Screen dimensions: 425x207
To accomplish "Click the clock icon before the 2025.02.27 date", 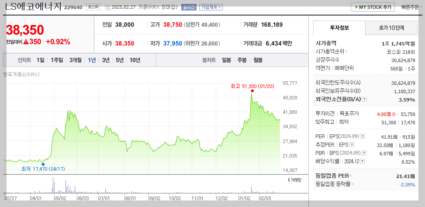I will coord(107,7).
